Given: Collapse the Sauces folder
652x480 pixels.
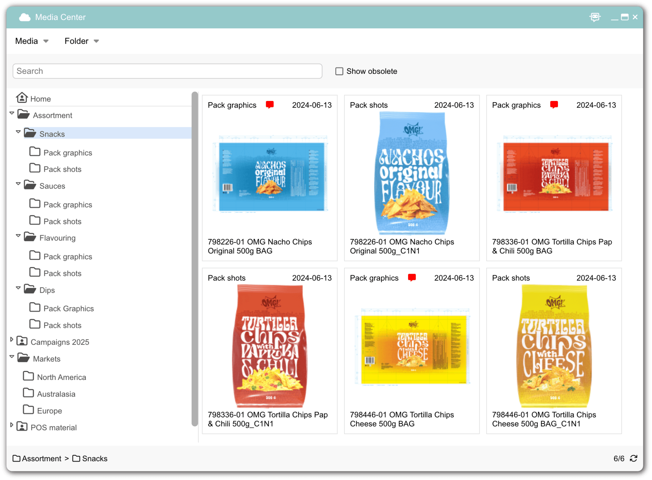Looking at the screenshot, I should pyautogui.click(x=18, y=184).
